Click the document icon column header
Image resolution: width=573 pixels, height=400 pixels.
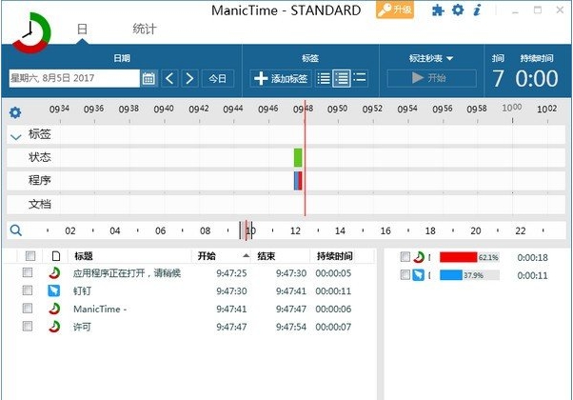point(56,256)
